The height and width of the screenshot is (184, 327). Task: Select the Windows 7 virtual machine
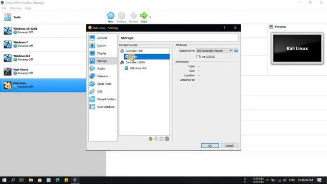[43, 44]
